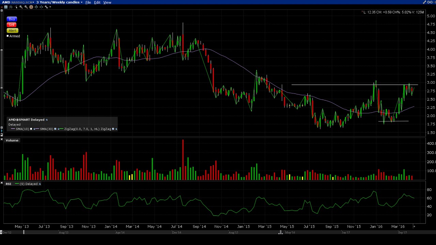The width and height of the screenshot is (436, 245).
Task: Click the Sell button
Action: click(12, 25)
